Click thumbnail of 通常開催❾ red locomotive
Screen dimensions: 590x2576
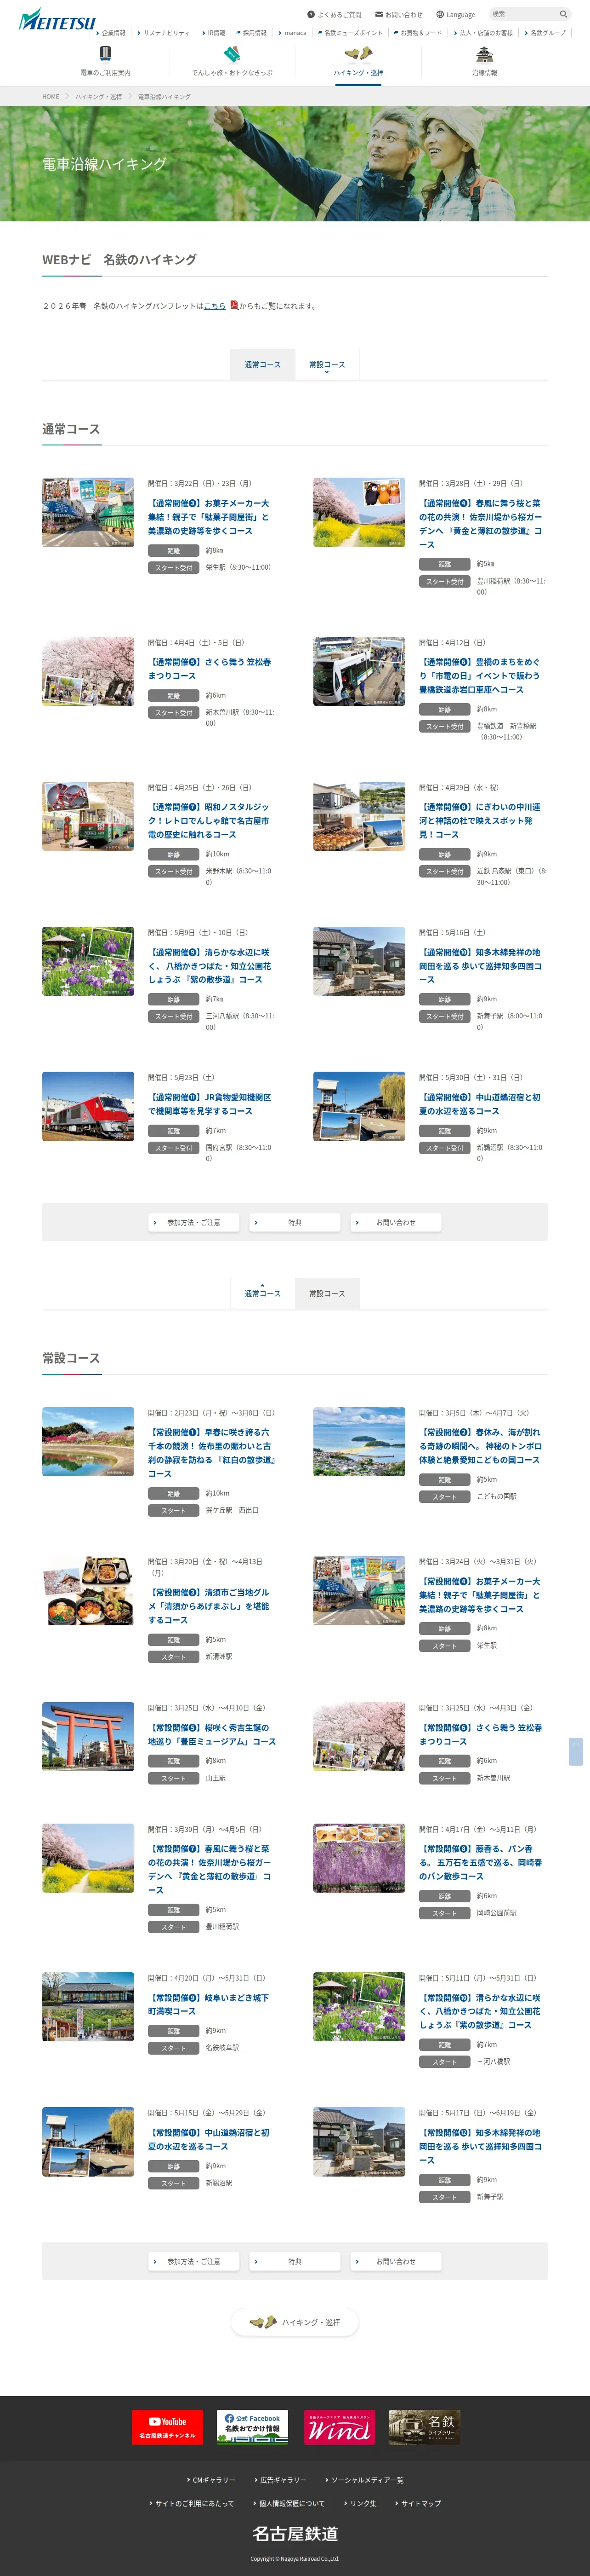(x=88, y=1106)
